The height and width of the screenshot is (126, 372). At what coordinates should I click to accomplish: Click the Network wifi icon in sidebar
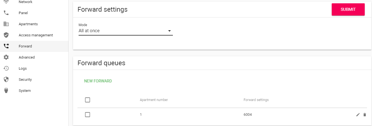coord(6,2)
